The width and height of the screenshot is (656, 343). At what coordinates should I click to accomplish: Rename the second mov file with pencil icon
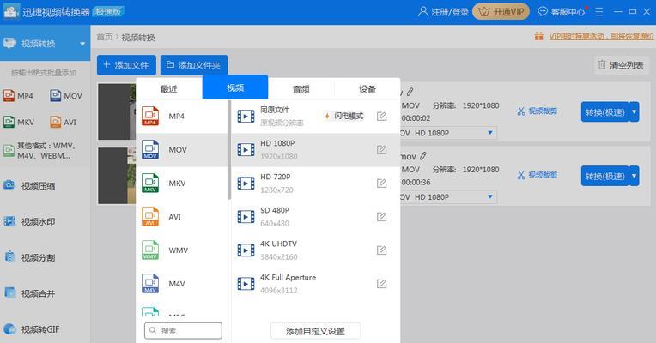point(423,156)
